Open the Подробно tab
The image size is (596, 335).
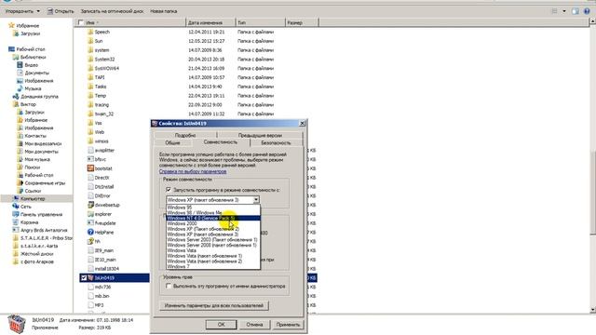185,135
